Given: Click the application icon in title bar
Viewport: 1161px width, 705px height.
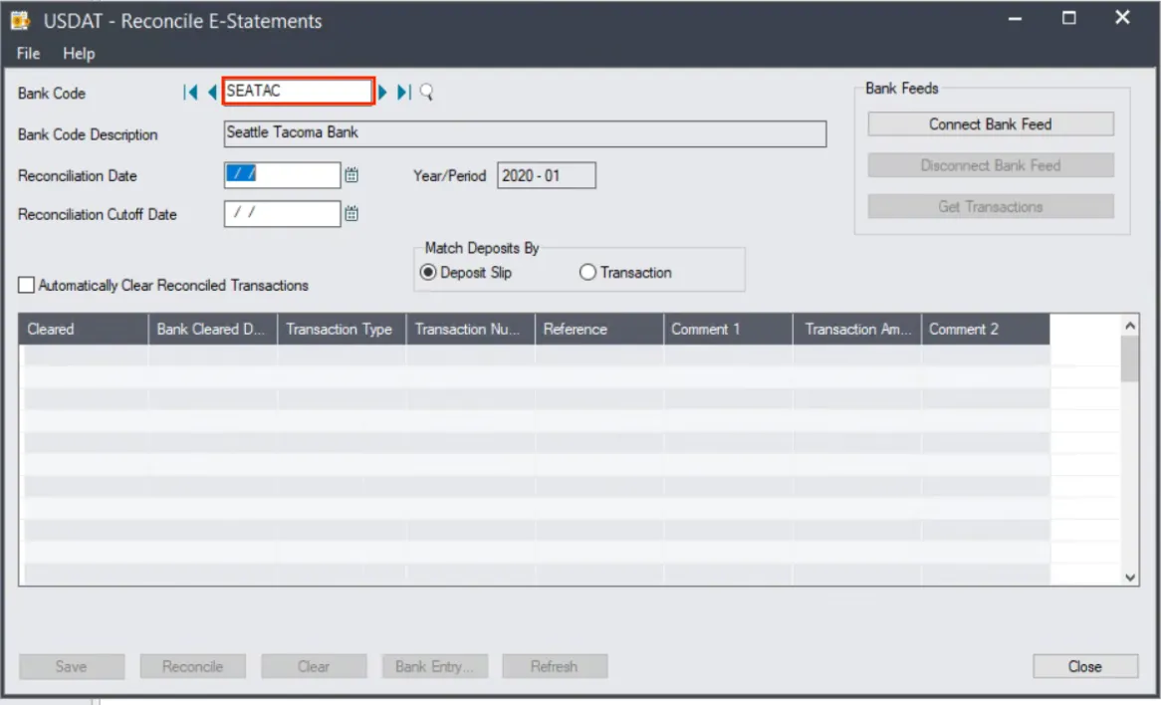Looking at the screenshot, I should (x=20, y=20).
